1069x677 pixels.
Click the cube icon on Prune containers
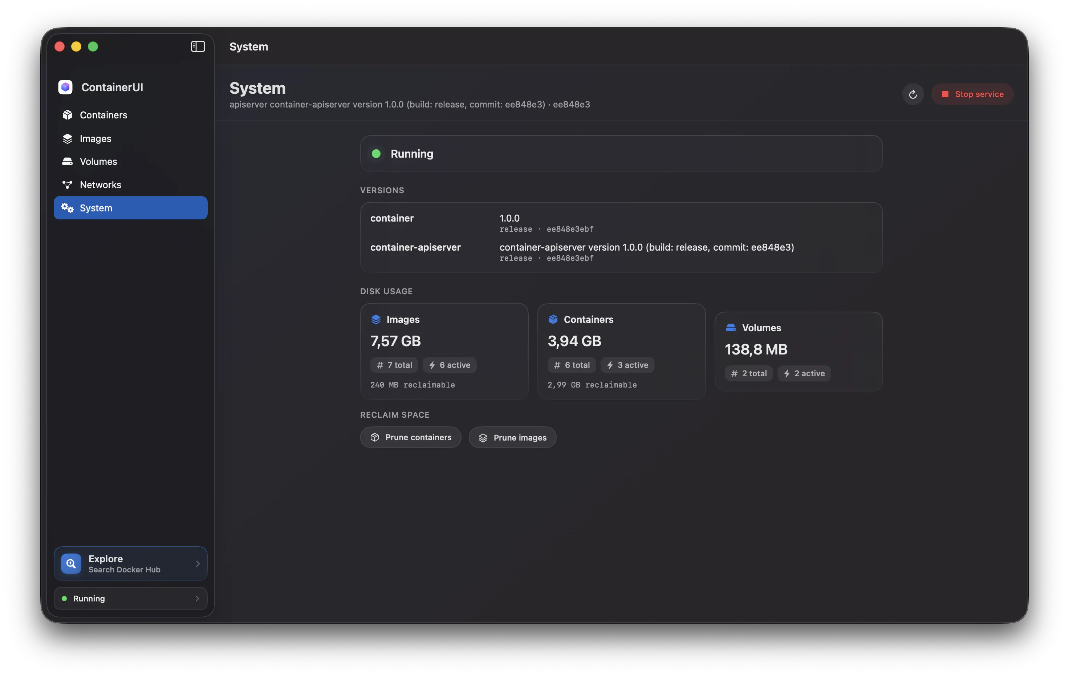pyautogui.click(x=375, y=437)
